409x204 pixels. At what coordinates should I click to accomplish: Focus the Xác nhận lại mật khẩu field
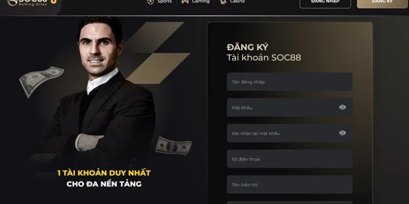tap(289, 133)
